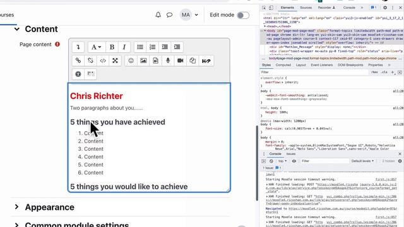Insert a media file into content
404x227 pixels.
click(156, 61)
